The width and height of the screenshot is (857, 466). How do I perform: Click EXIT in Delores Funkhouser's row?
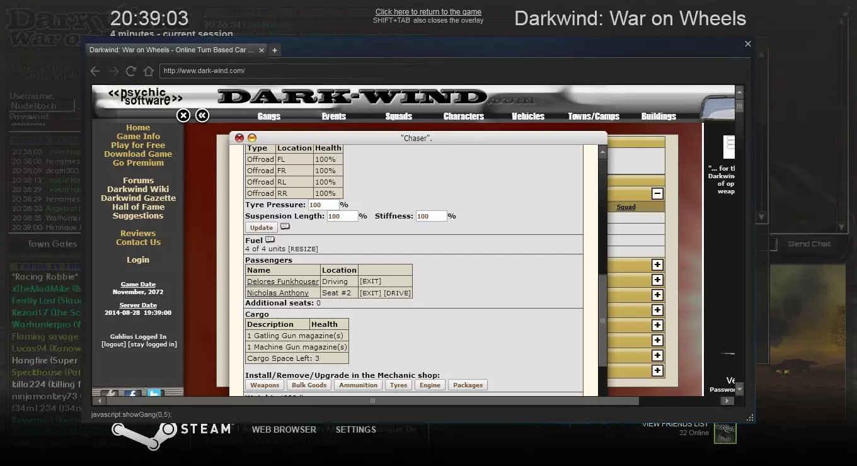371,281
